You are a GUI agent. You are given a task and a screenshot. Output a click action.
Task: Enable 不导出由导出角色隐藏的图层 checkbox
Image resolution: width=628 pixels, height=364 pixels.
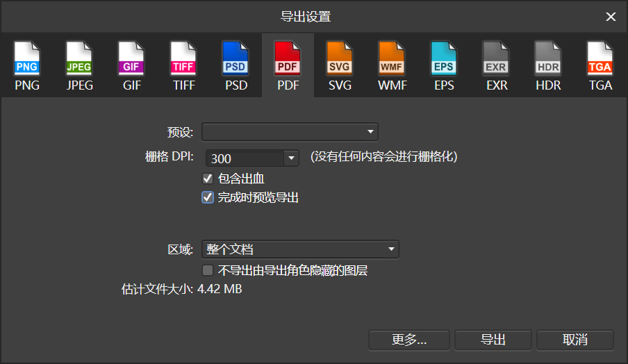click(x=208, y=270)
